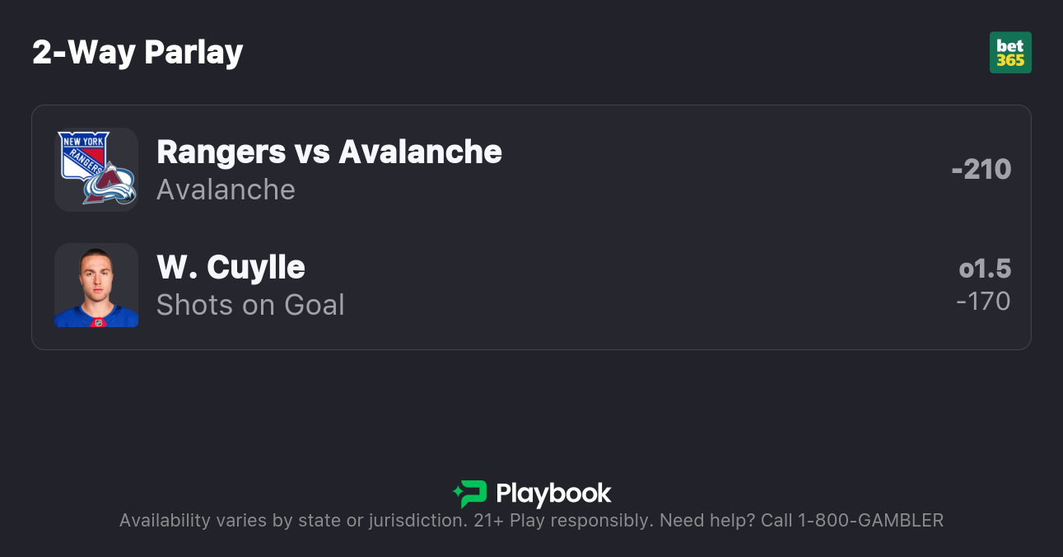The image size is (1063, 557).
Task: Click the Colorado Avalanche team logo
Action: [x=110, y=185]
